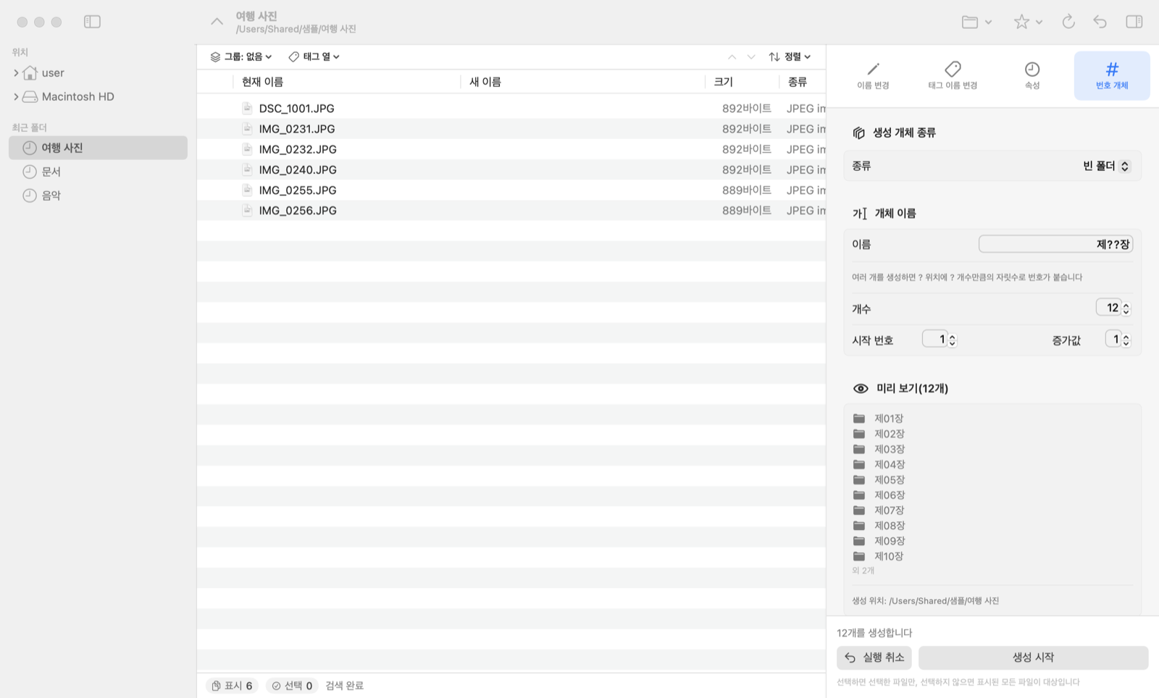1159x698 pixels.
Task: Open the folder menu in title bar
Action: pyautogui.click(x=976, y=22)
